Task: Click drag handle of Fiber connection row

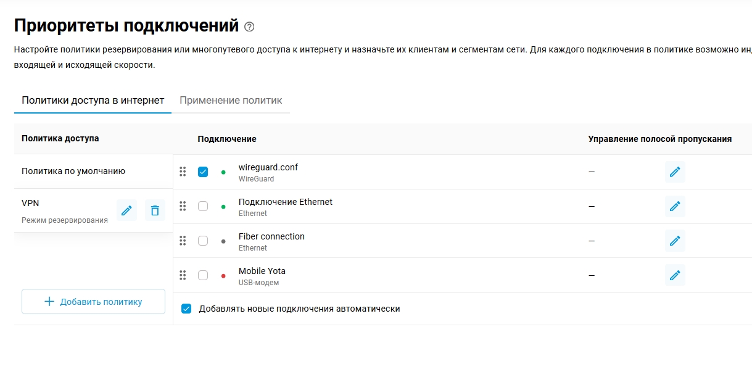Action: (x=183, y=241)
